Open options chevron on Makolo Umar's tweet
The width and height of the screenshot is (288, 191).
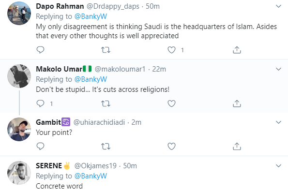click(279, 69)
